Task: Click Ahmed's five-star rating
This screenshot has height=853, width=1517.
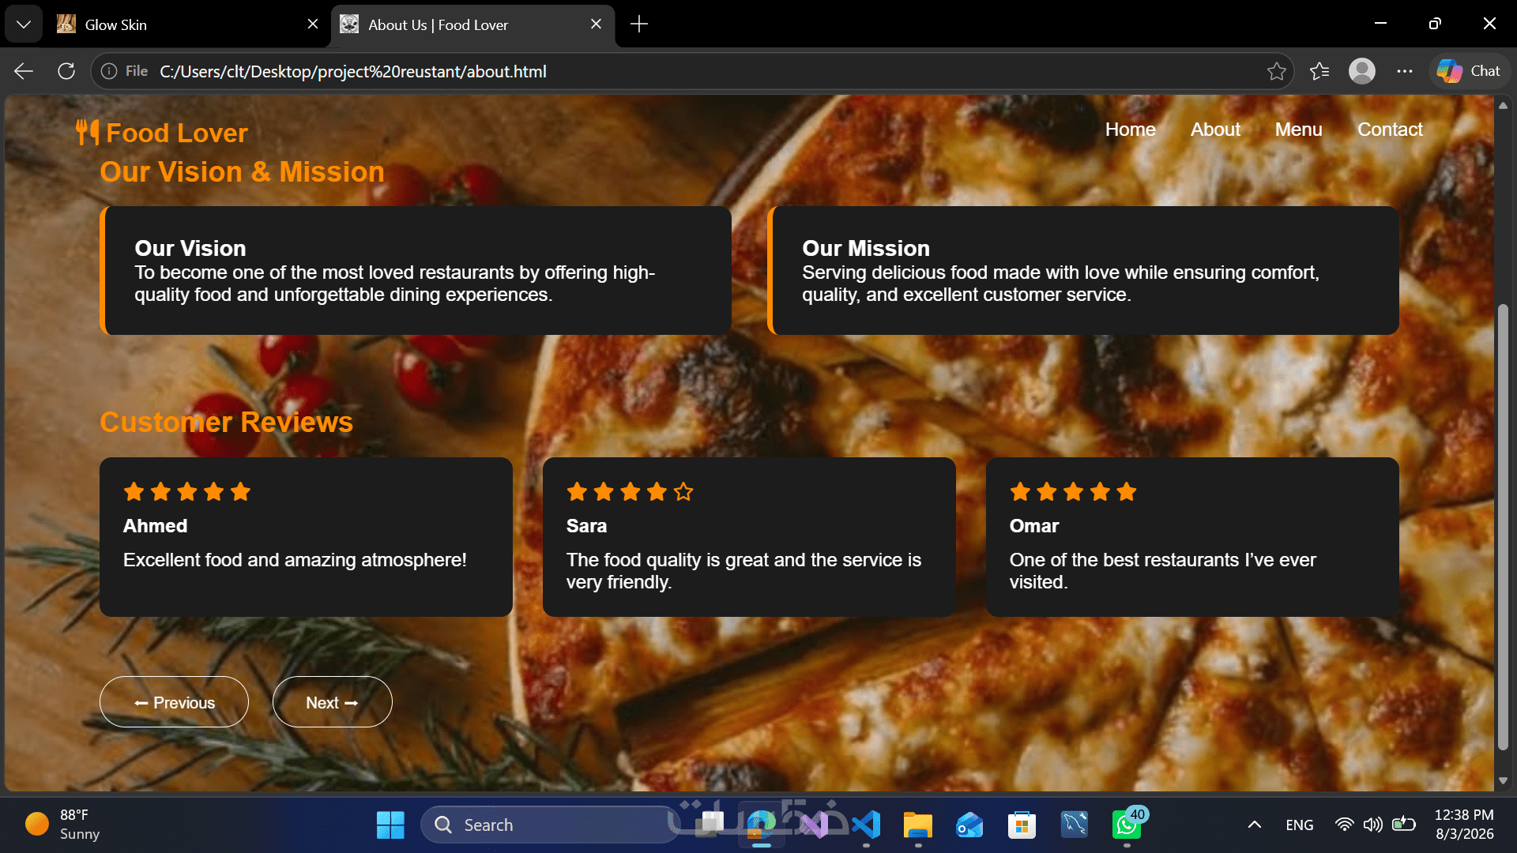Action: tap(187, 492)
